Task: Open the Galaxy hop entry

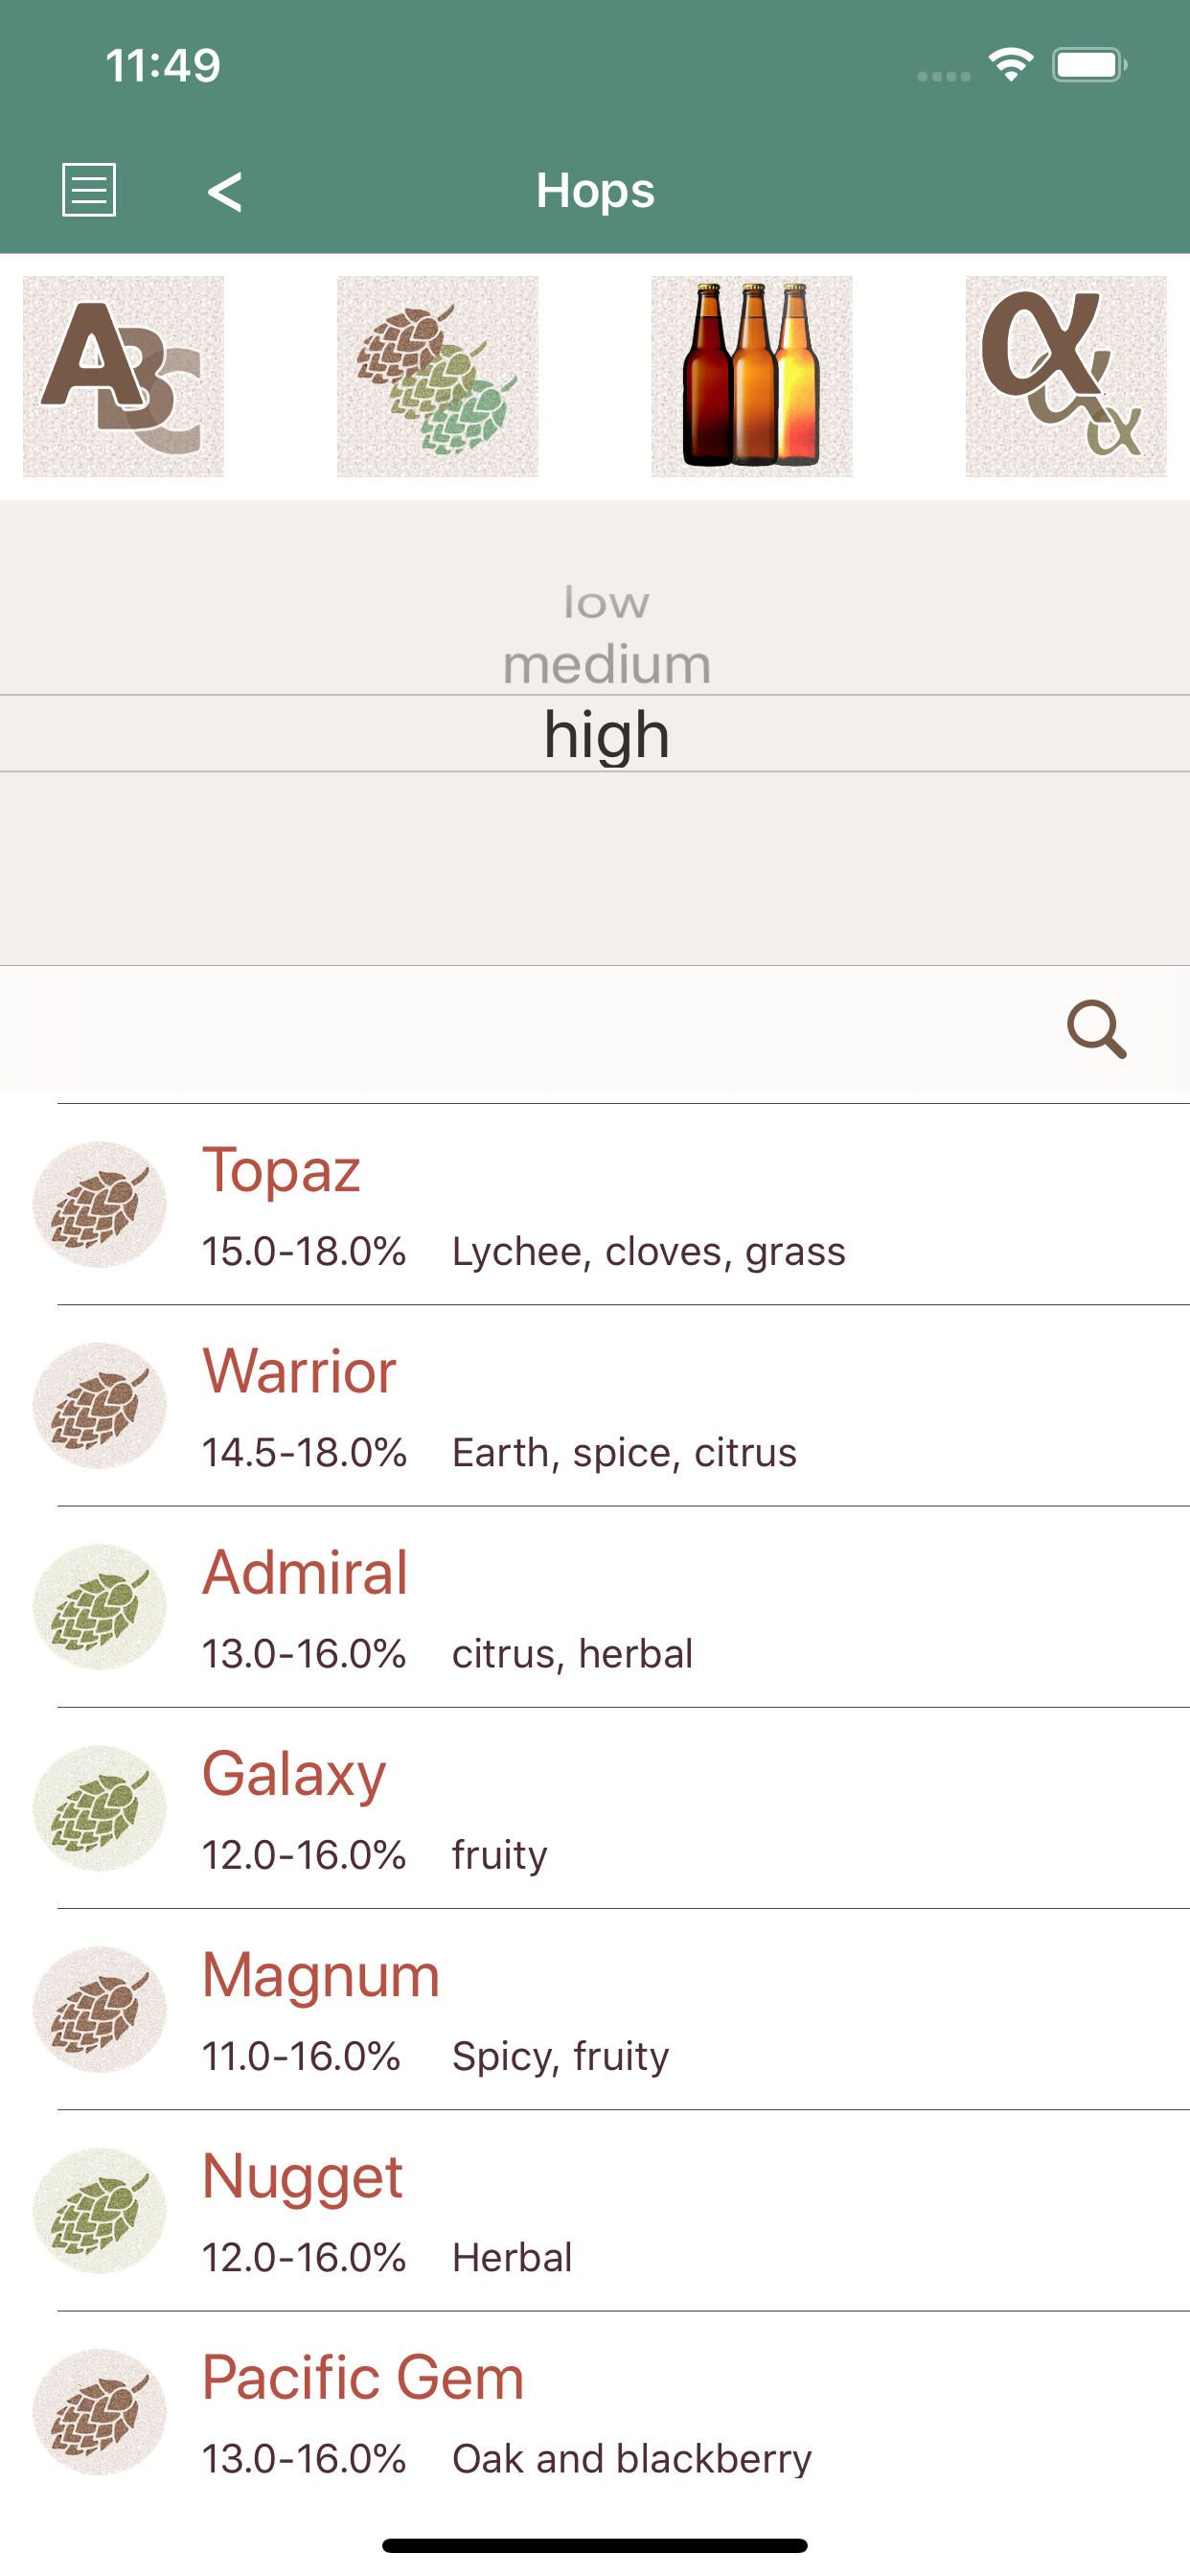Action: click(x=595, y=1808)
